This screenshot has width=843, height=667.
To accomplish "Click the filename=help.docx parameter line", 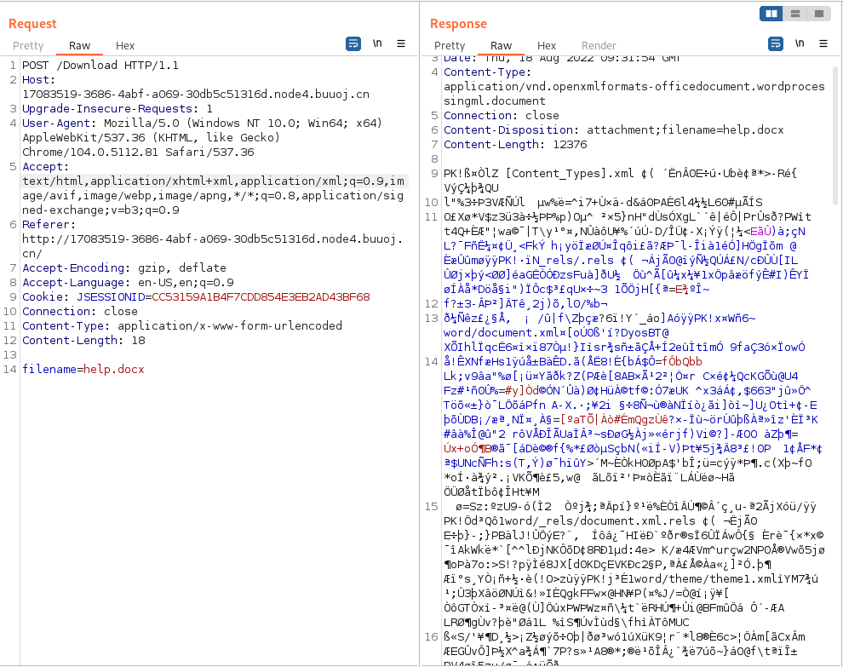I will 94,370.
